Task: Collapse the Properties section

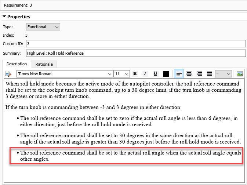Action: point(4,17)
